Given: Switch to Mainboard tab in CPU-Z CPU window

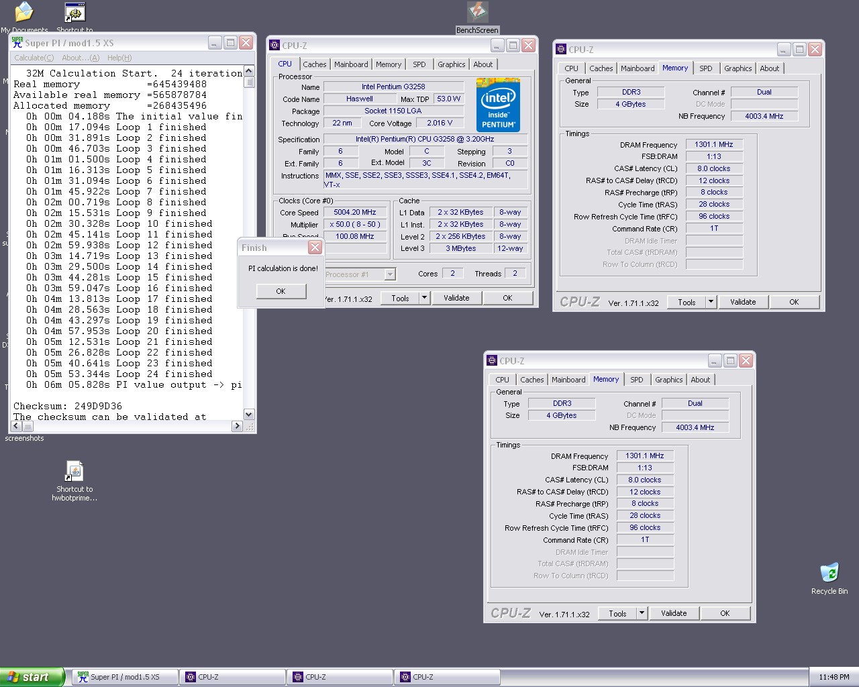Looking at the screenshot, I should click(351, 64).
